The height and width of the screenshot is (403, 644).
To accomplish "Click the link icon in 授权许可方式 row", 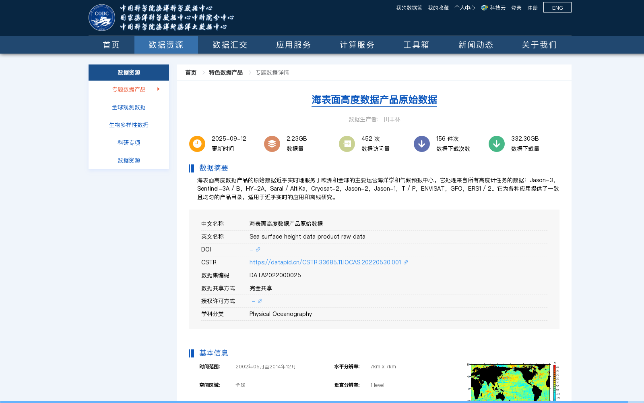I will click(x=260, y=301).
